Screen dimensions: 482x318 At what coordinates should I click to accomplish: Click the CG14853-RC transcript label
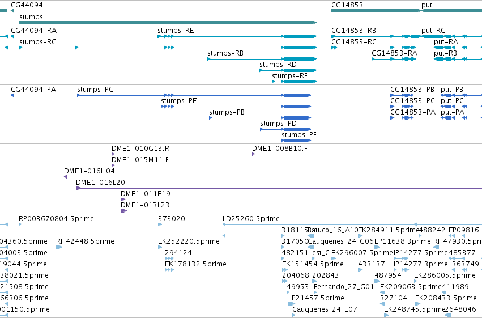[354, 42]
